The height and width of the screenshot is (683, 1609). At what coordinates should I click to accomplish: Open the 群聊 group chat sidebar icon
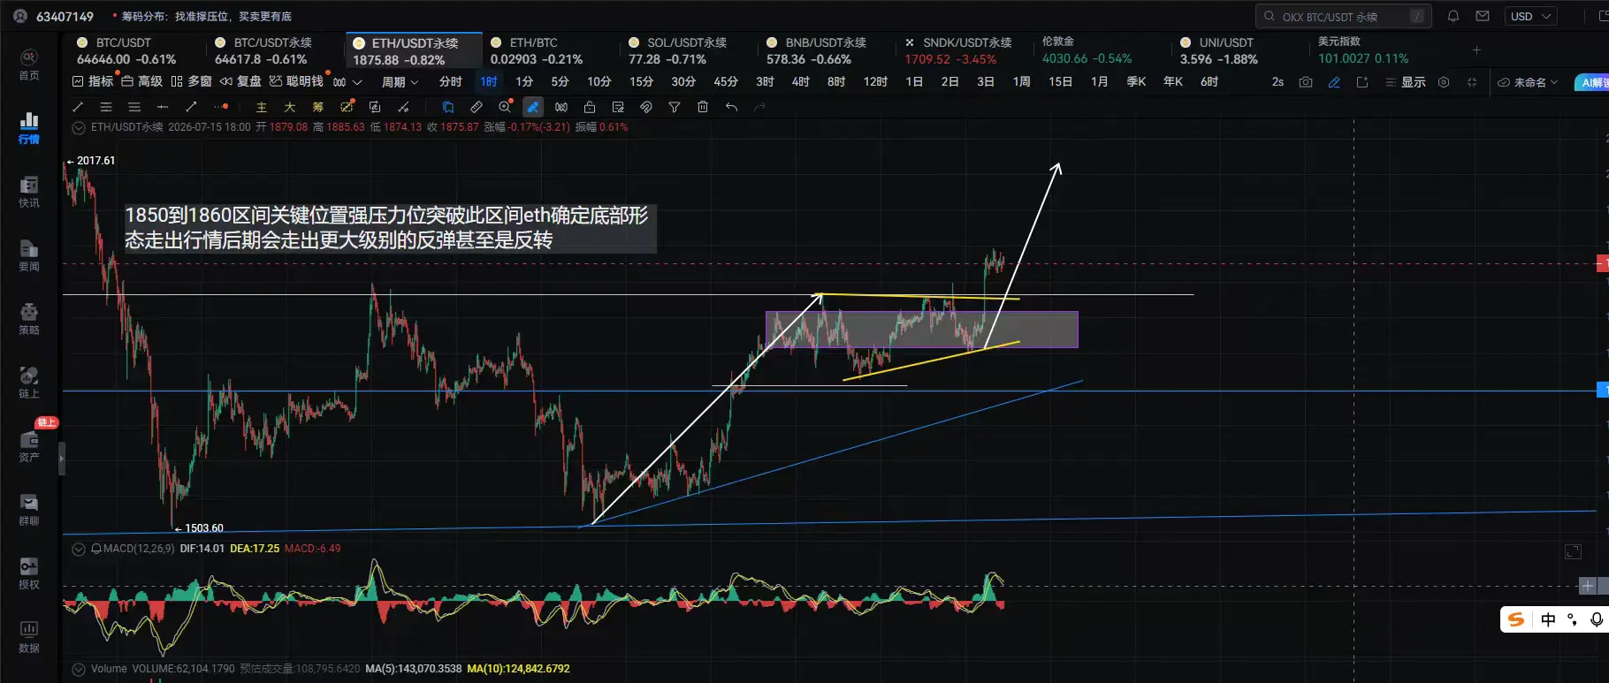pos(29,509)
